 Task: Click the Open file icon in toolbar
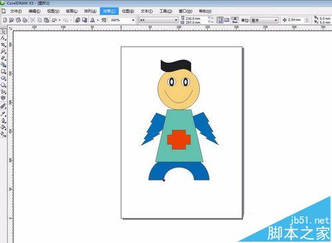click(x=11, y=20)
